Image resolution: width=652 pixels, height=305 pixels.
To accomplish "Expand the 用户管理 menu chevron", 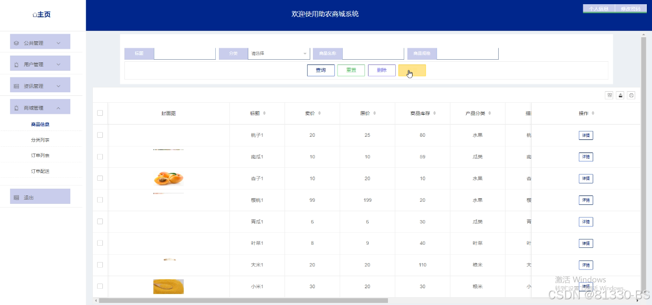I will 58,64.
